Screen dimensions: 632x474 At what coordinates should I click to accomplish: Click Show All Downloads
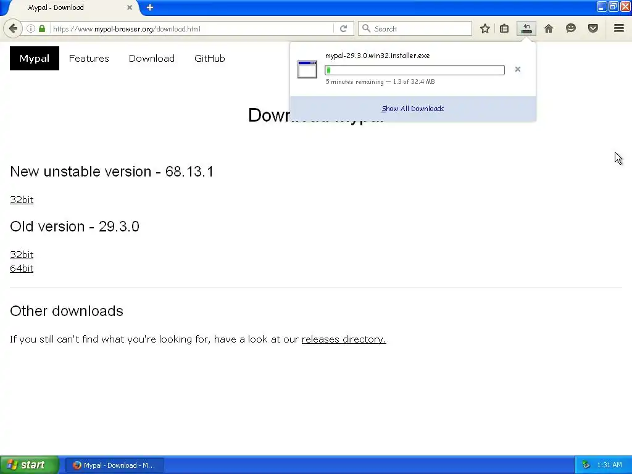(413, 109)
